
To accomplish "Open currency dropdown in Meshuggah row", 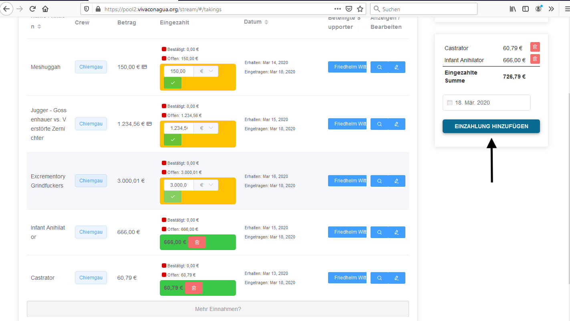I will pos(206,71).
